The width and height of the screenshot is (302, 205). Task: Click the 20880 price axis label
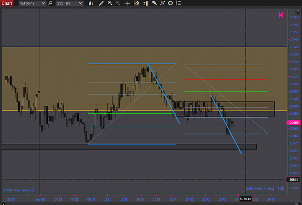[294, 136]
